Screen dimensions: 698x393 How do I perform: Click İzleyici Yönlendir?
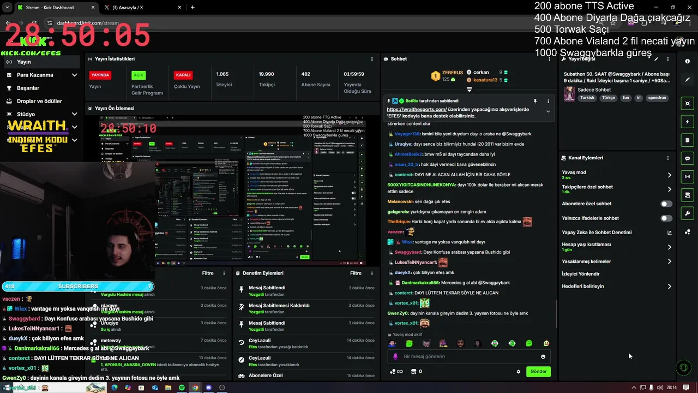(581, 274)
